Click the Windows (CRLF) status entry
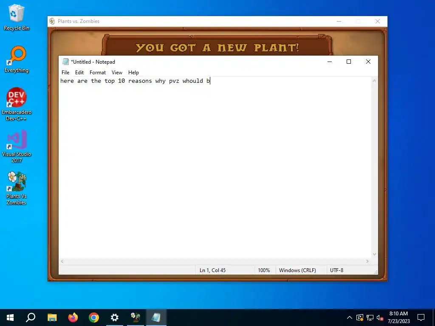Image resolution: width=435 pixels, height=326 pixels. point(297,270)
